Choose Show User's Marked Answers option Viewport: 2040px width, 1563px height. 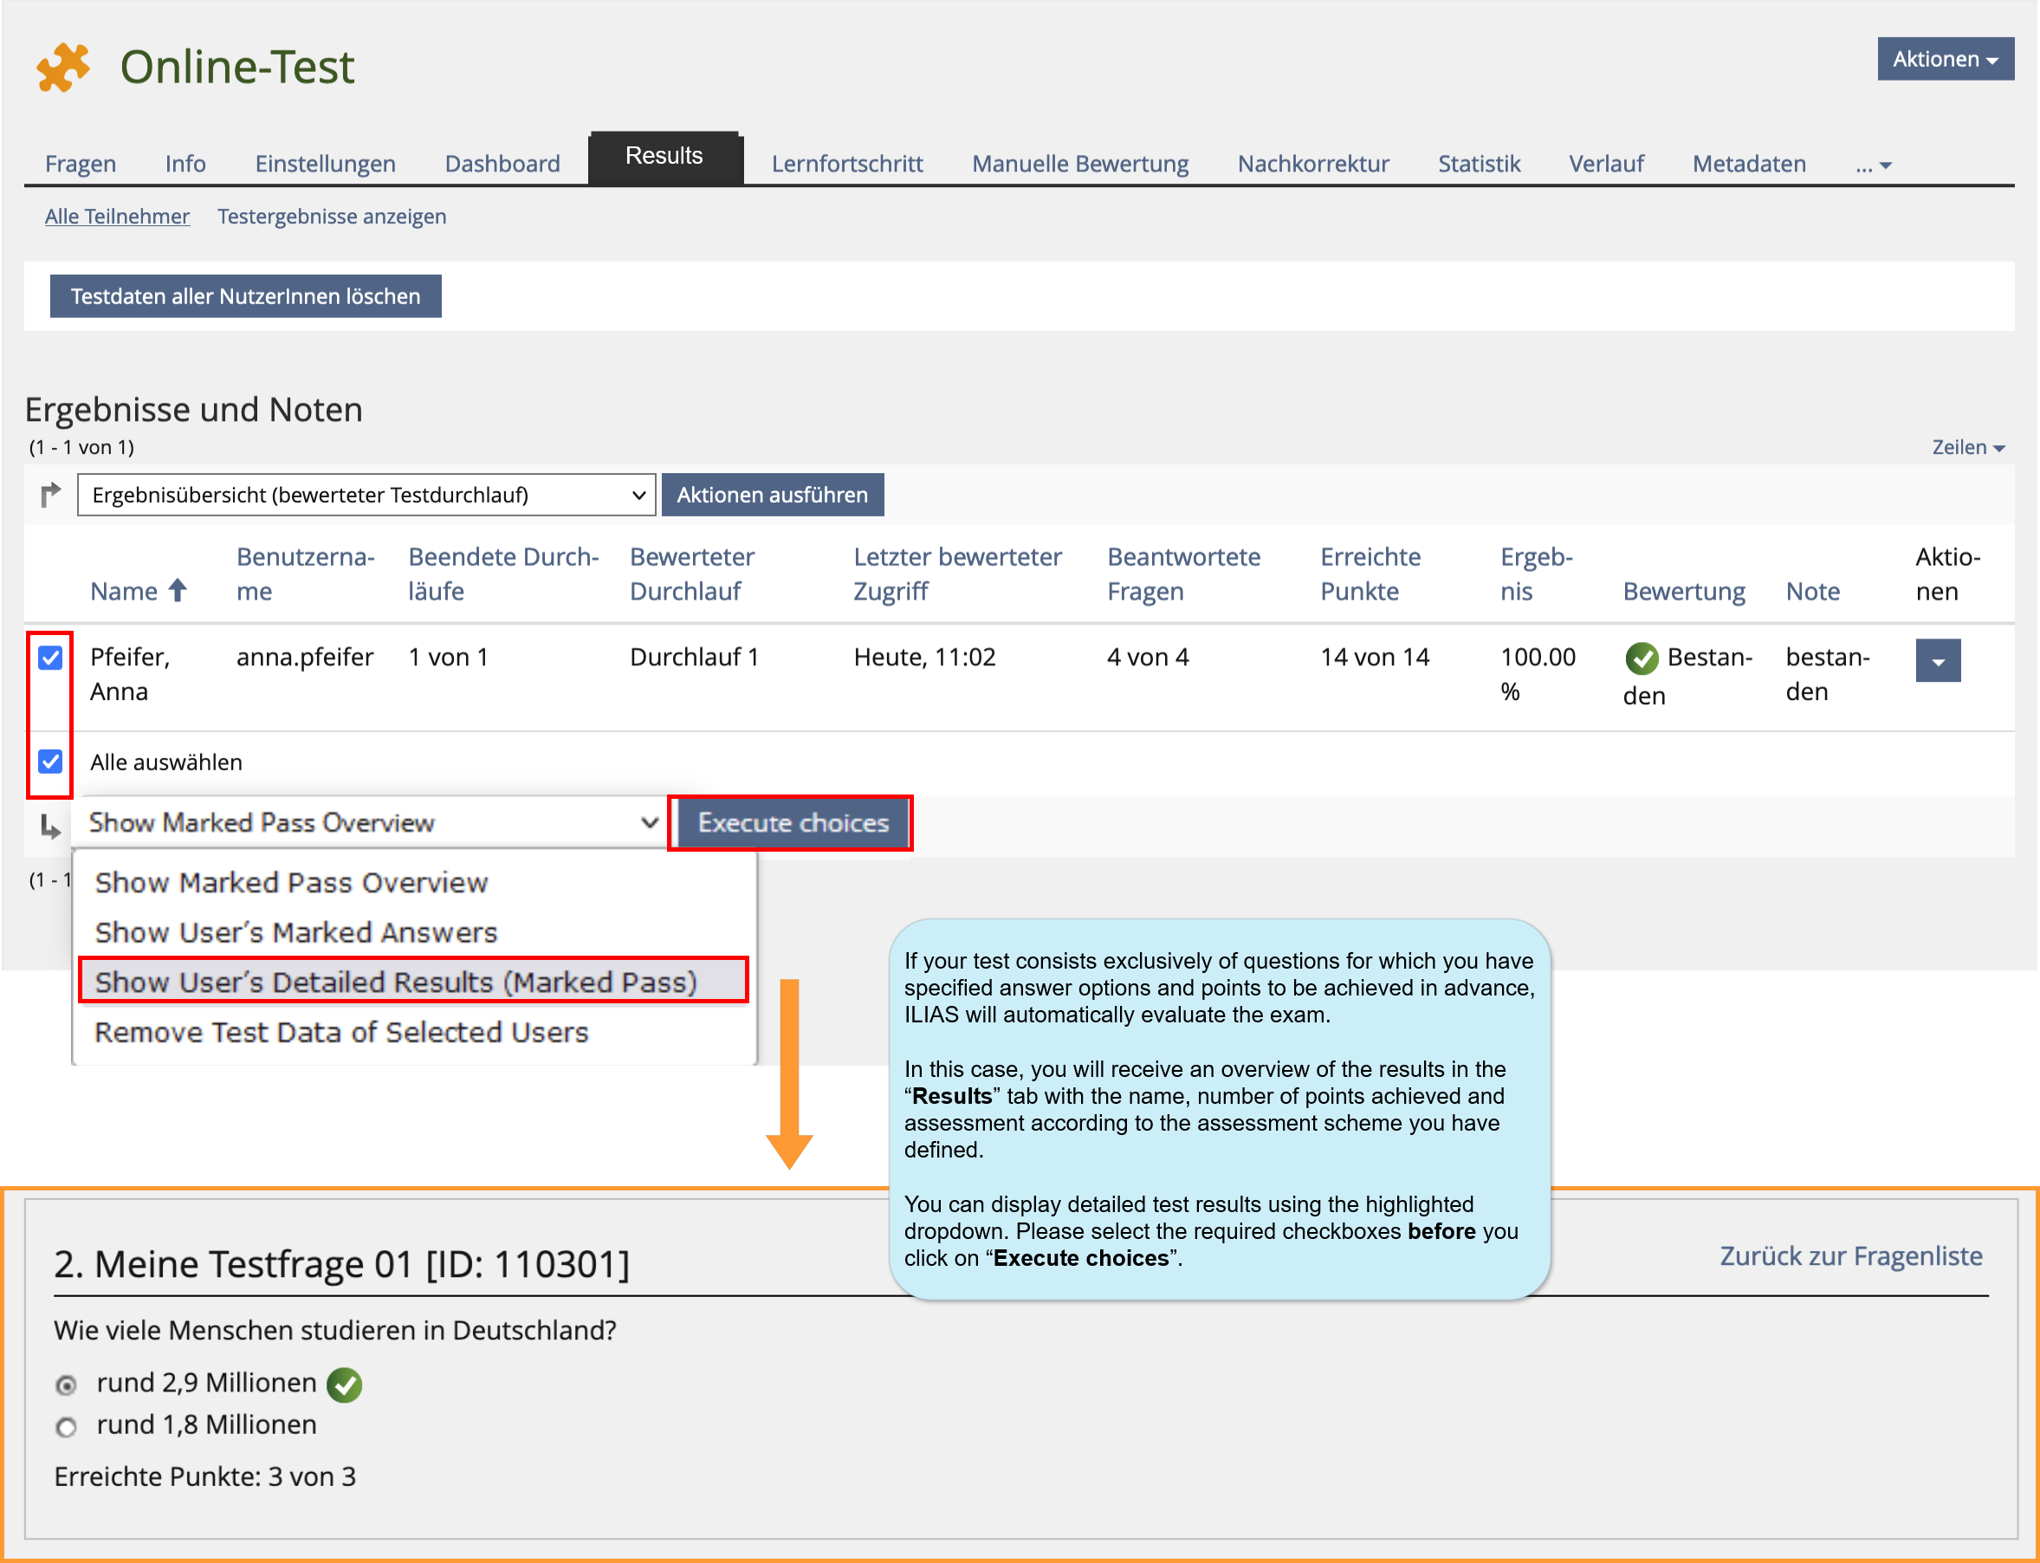point(295,932)
